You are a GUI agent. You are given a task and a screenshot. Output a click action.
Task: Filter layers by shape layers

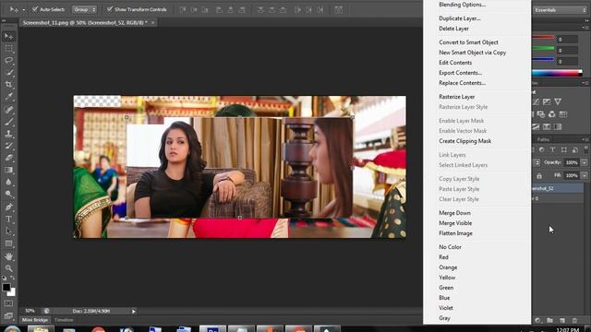point(564,149)
